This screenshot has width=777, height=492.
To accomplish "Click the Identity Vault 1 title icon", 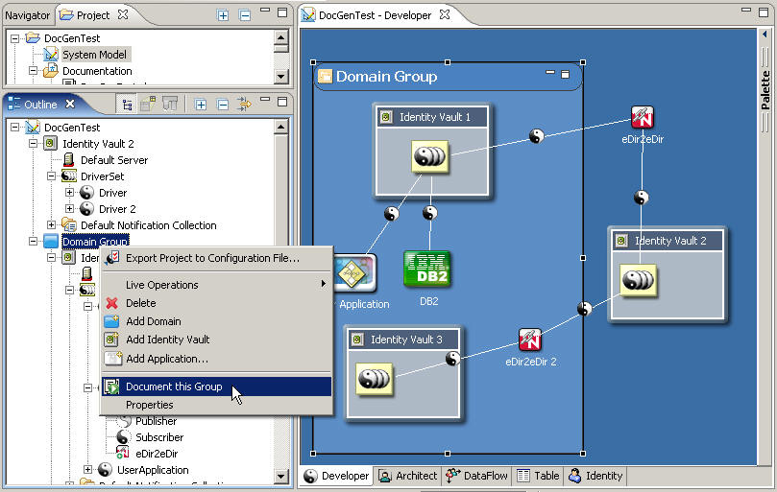I will [x=385, y=117].
